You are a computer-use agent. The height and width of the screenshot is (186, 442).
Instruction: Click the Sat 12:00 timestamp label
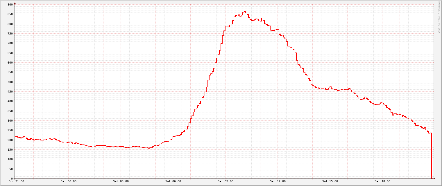(x=278, y=181)
